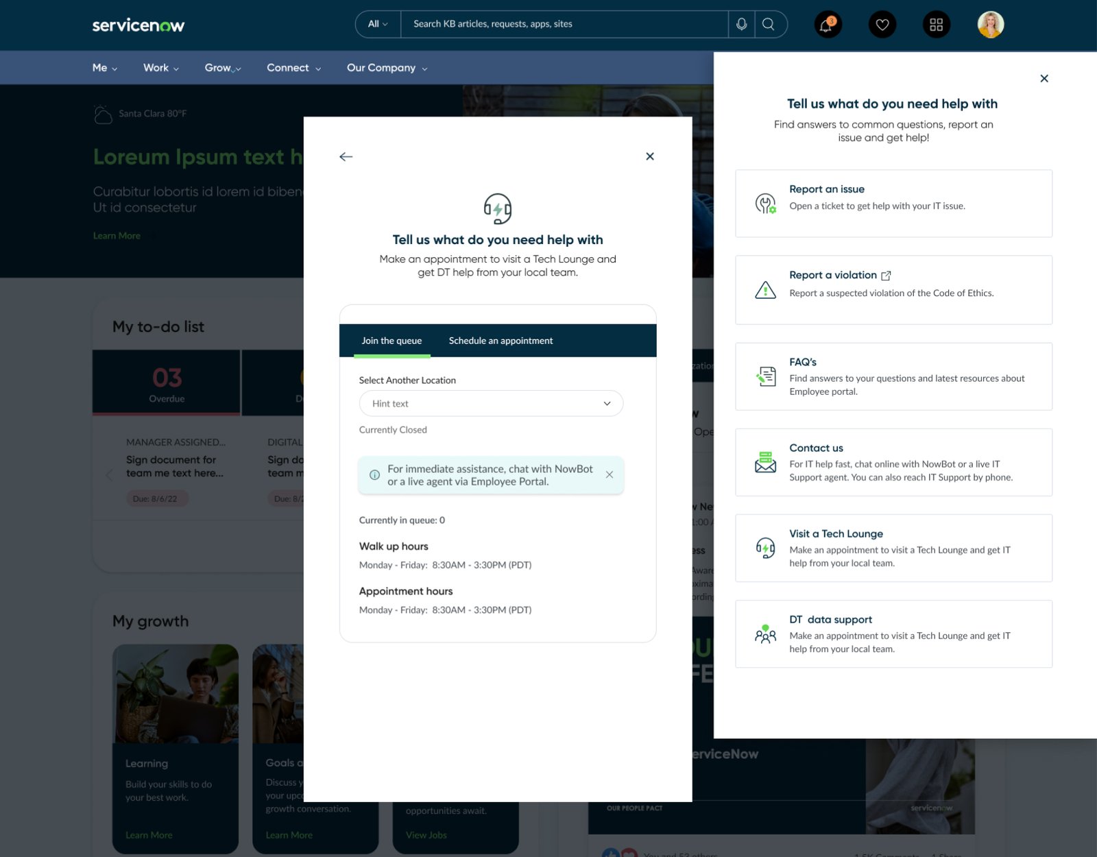The height and width of the screenshot is (857, 1097).
Task: Click the info icon in NowBot banner
Action: click(x=375, y=474)
